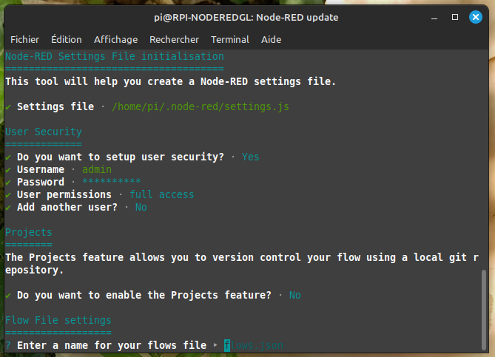
Task: Click the checkmark before User permissions
Action: click(8, 194)
